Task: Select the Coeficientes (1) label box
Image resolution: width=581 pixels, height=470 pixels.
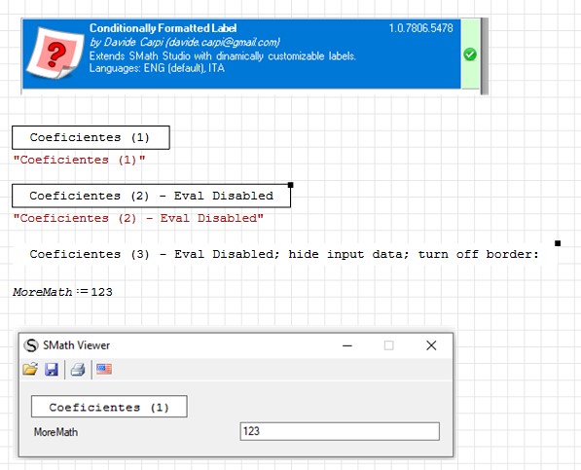Action: click(91, 137)
